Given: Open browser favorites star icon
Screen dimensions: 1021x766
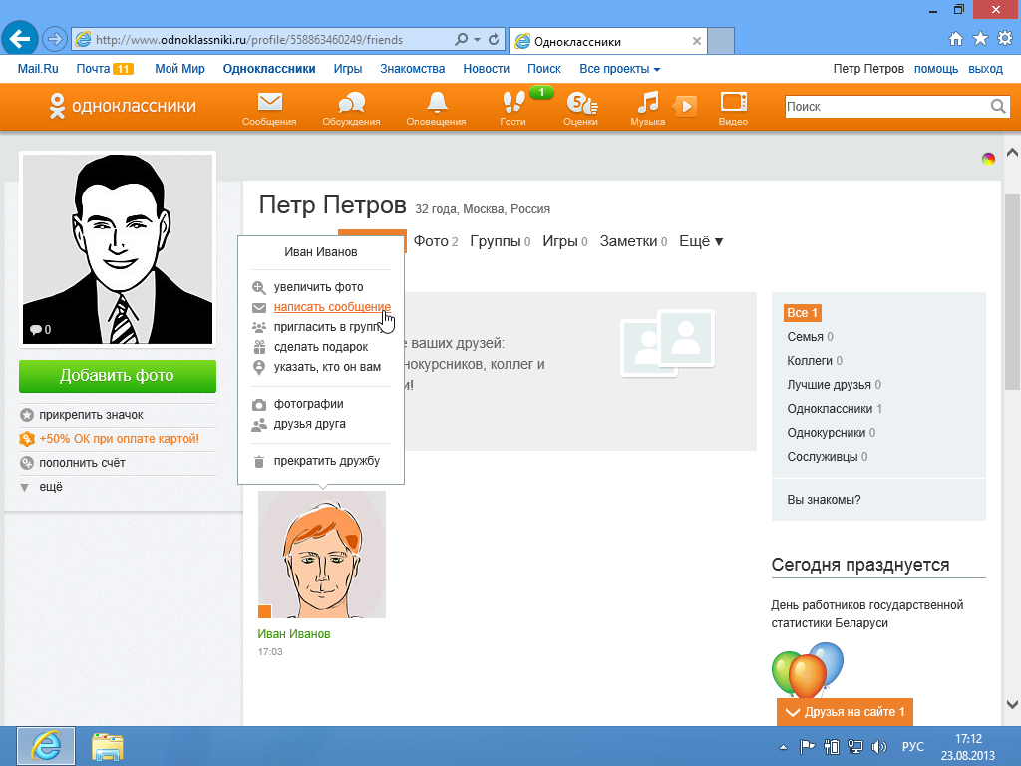Looking at the screenshot, I should [x=980, y=39].
